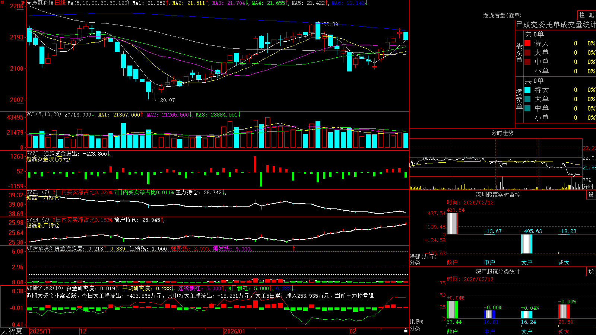Click cyan 特大 swatch under 委卖单
The width and height of the screenshot is (596, 335).
click(527, 90)
